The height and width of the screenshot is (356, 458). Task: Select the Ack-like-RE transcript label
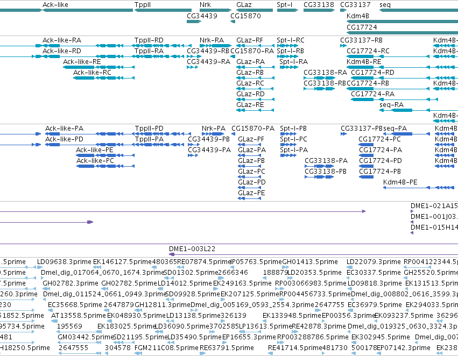[x=82, y=61]
